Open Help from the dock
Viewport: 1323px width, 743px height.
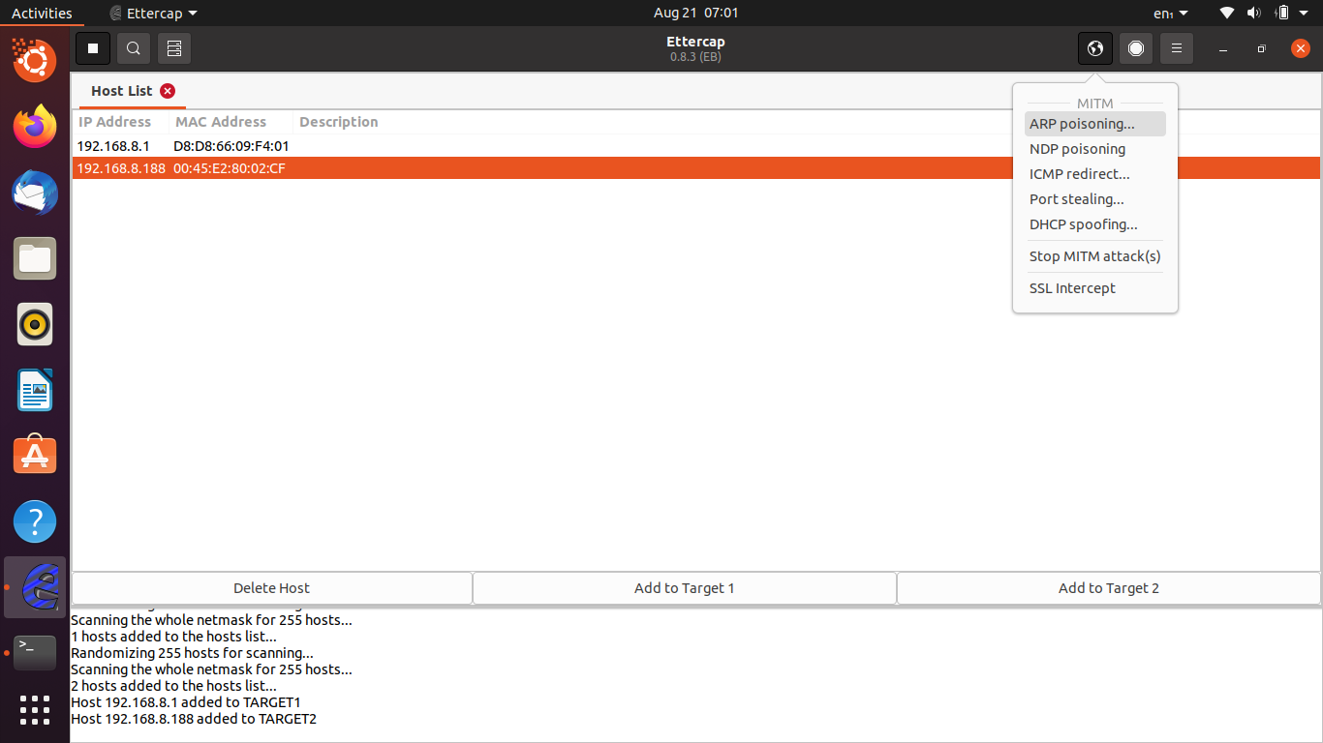coord(35,521)
